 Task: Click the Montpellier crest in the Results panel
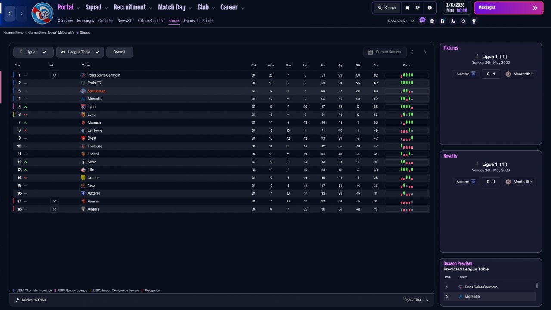(x=508, y=182)
